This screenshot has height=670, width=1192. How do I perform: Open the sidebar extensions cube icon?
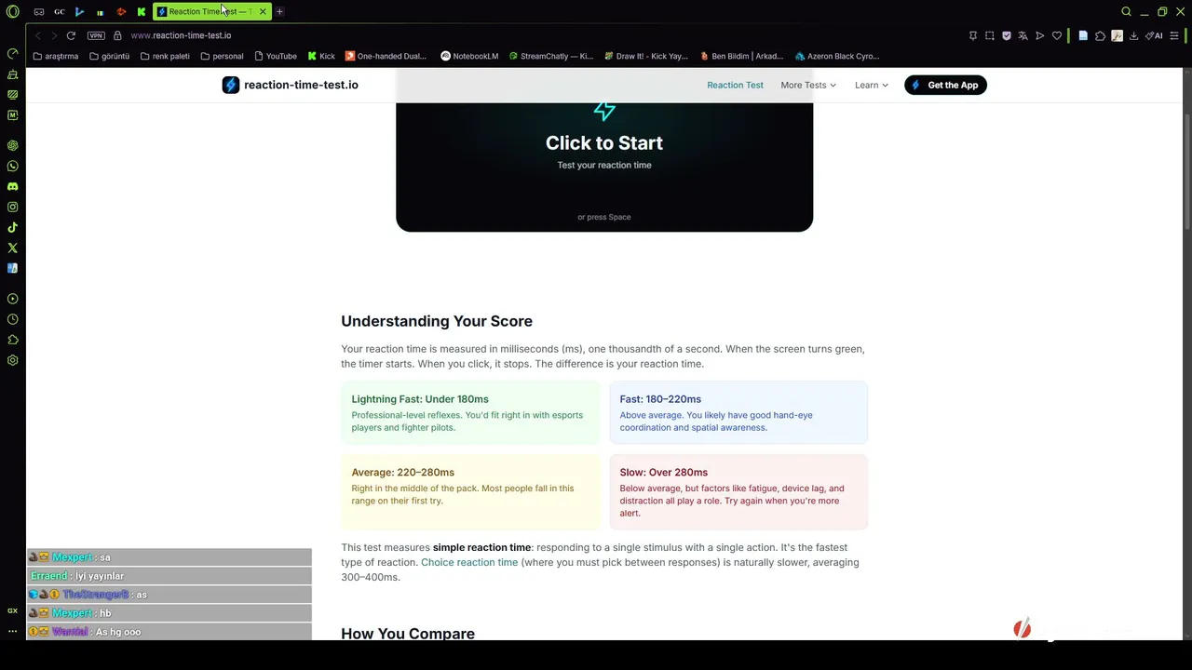[12, 340]
